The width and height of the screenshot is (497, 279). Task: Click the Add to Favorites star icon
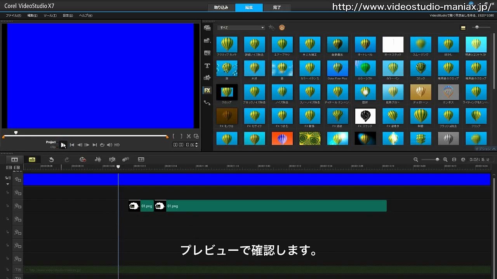click(272, 28)
